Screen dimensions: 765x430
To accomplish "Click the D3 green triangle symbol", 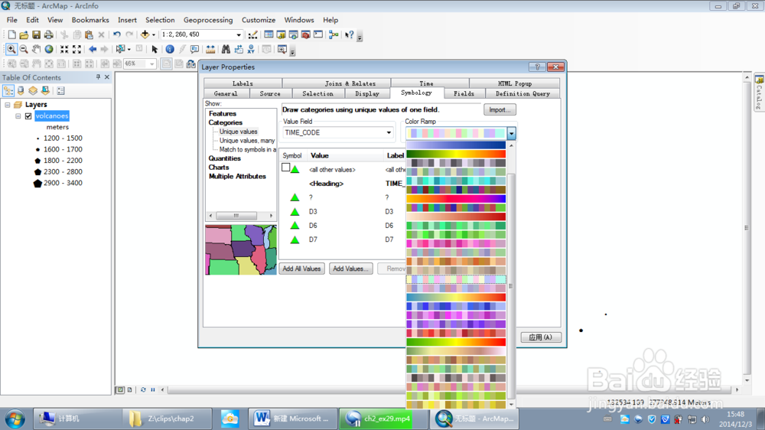I will coord(295,211).
